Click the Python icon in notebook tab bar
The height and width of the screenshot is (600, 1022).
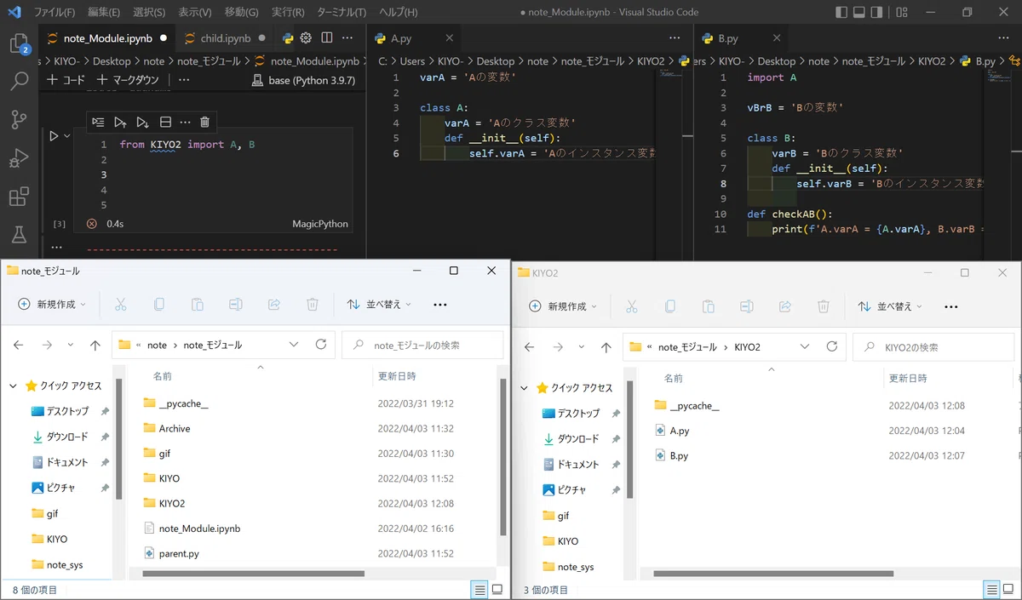pyautogui.click(x=288, y=38)
